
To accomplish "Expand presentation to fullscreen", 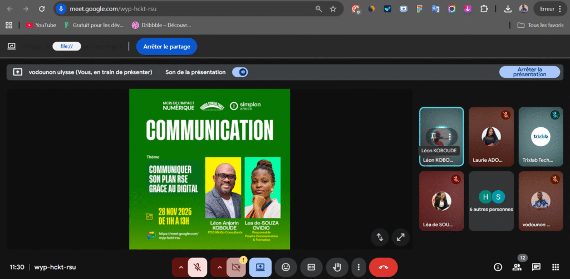I will [401, 237].
